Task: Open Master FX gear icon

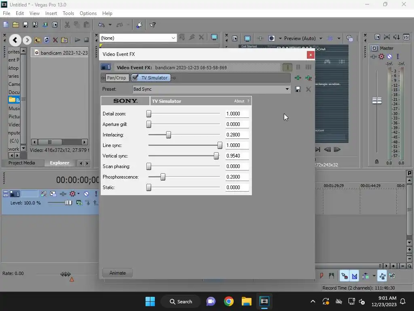Action: (x=381, y=56)
